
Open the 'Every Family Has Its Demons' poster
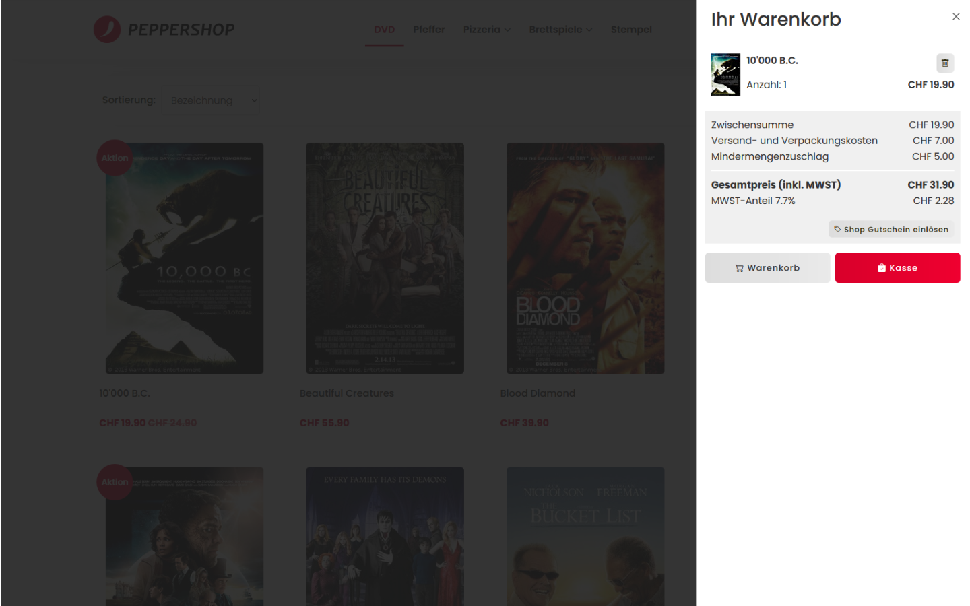pos(385,537)
